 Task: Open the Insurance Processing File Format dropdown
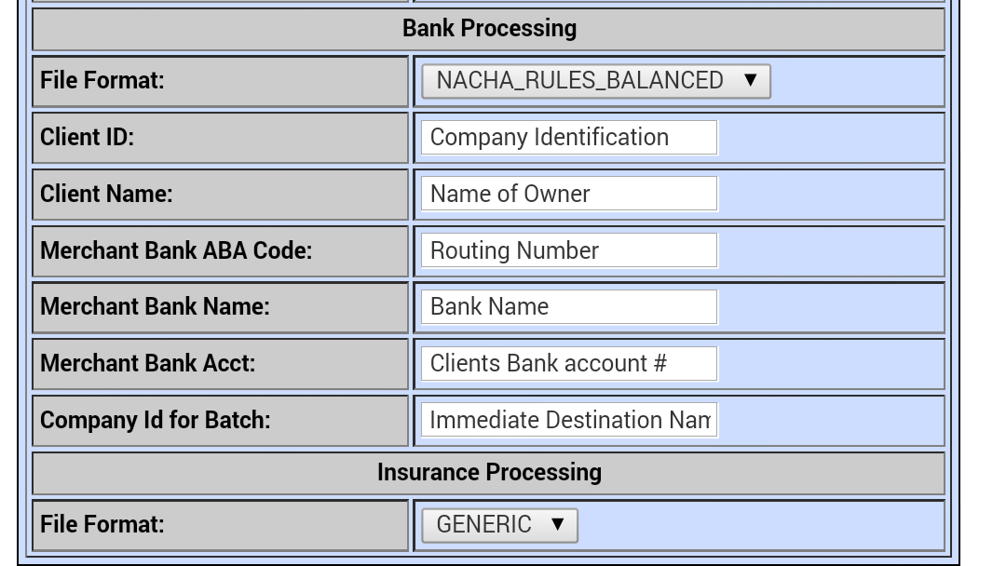click(499, 524)
